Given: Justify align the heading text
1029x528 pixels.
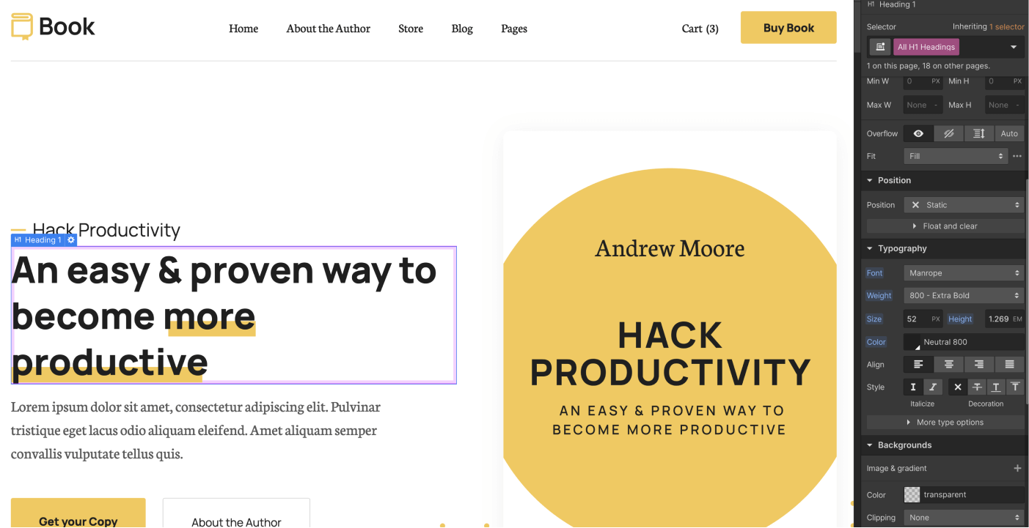Looking at the screenshot, I should (1008, 364).
